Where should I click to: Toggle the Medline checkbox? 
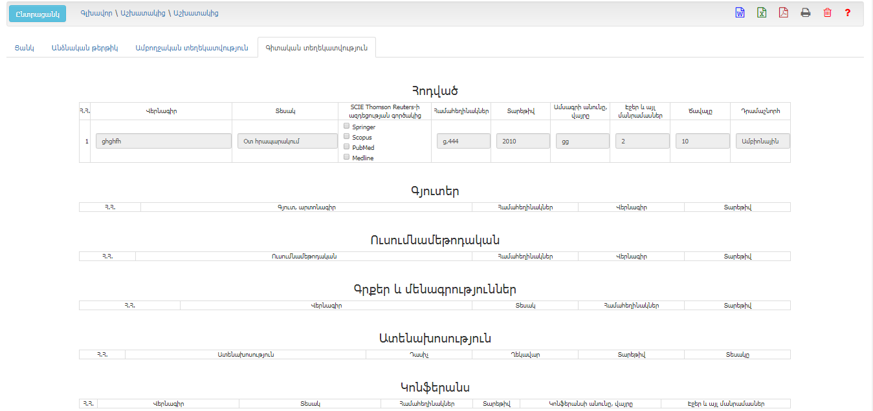347,157
